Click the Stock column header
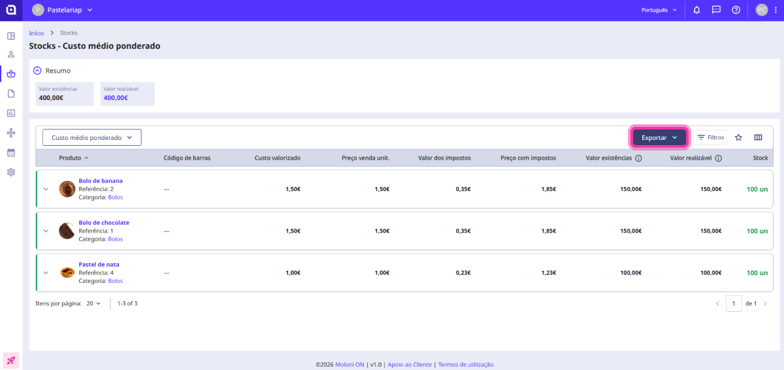Image resolution: width=784 pixels, height=370 pixels. coord(760,158)
